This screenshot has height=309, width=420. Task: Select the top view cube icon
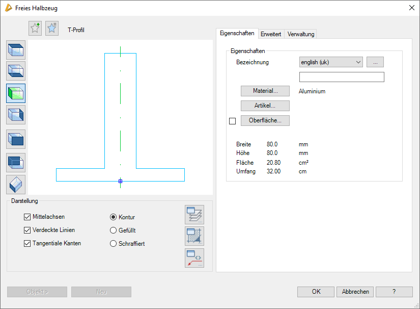pyautogui.click(x=16, y=50)
